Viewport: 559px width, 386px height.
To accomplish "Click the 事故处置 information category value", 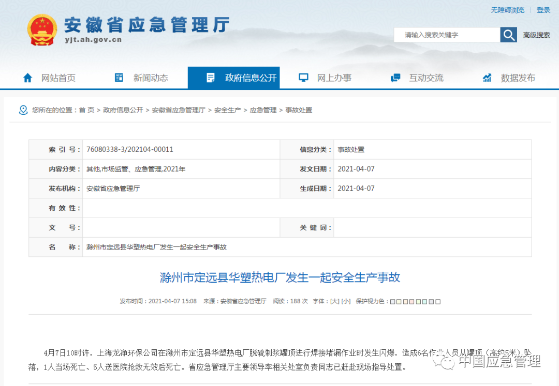I will 351,149.
